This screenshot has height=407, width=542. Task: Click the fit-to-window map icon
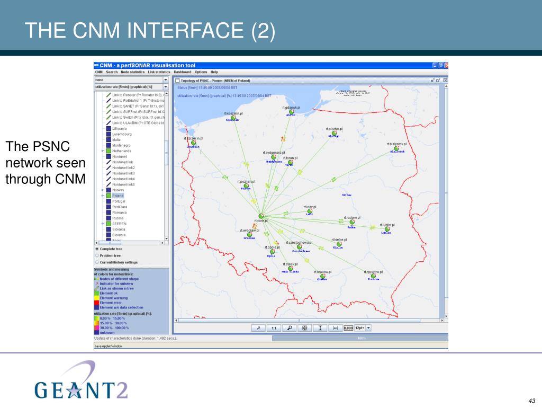(304, 328)
